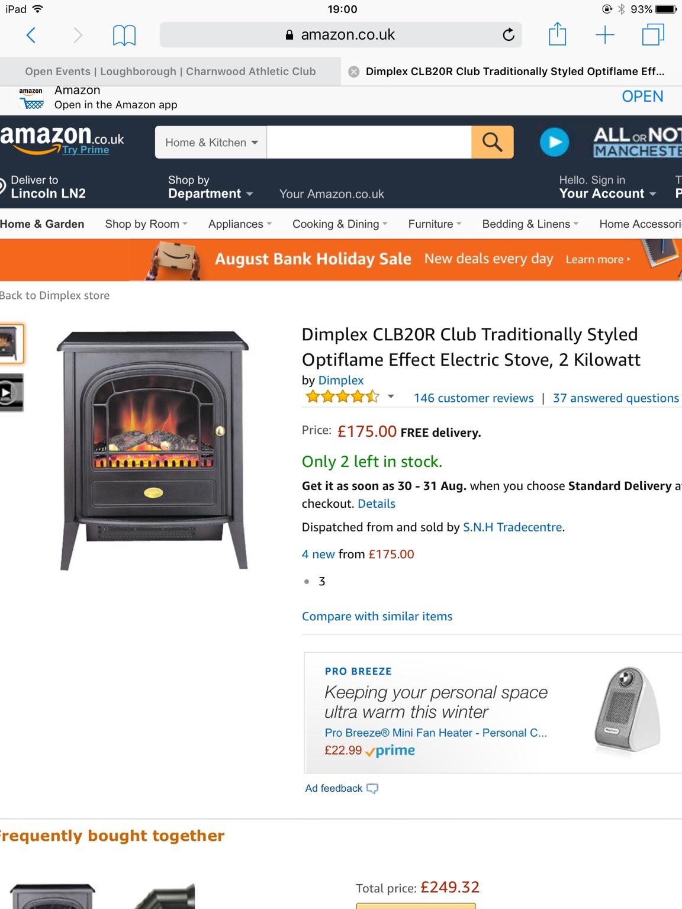This screenshot has width=682, height=909.
Task: Open the 146 customer reviews link
Action: coord(474,398)
